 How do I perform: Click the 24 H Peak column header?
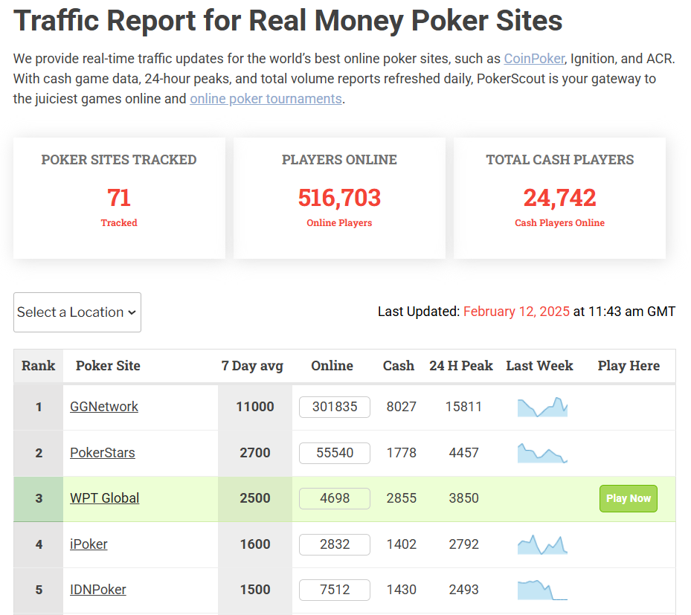click(461, 366)
